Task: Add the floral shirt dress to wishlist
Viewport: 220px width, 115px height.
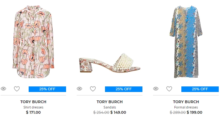Action: pos(17,89)
